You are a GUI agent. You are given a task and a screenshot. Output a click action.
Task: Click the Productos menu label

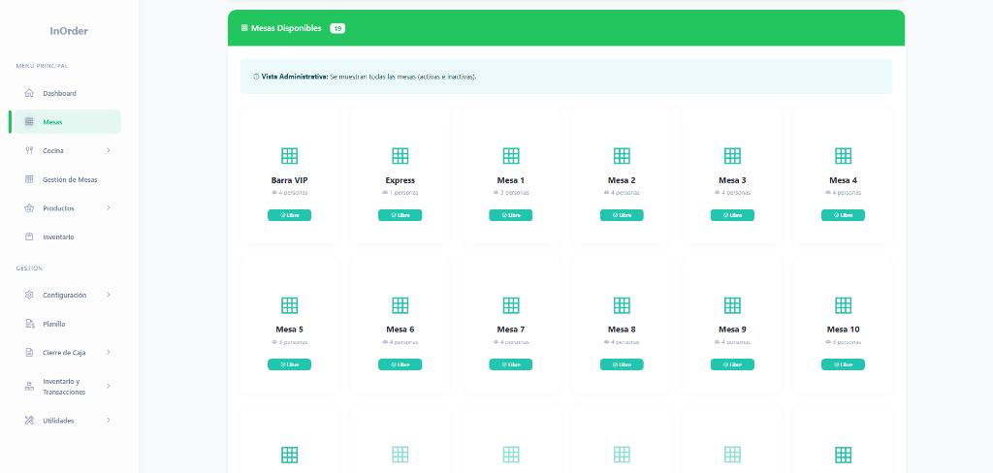(x=58, y=208)
